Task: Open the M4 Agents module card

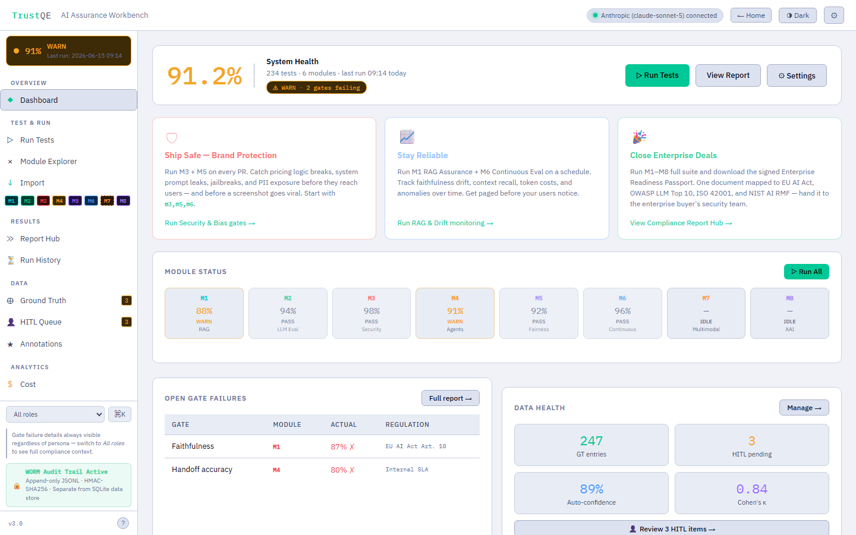Action: tap(455, 313)
